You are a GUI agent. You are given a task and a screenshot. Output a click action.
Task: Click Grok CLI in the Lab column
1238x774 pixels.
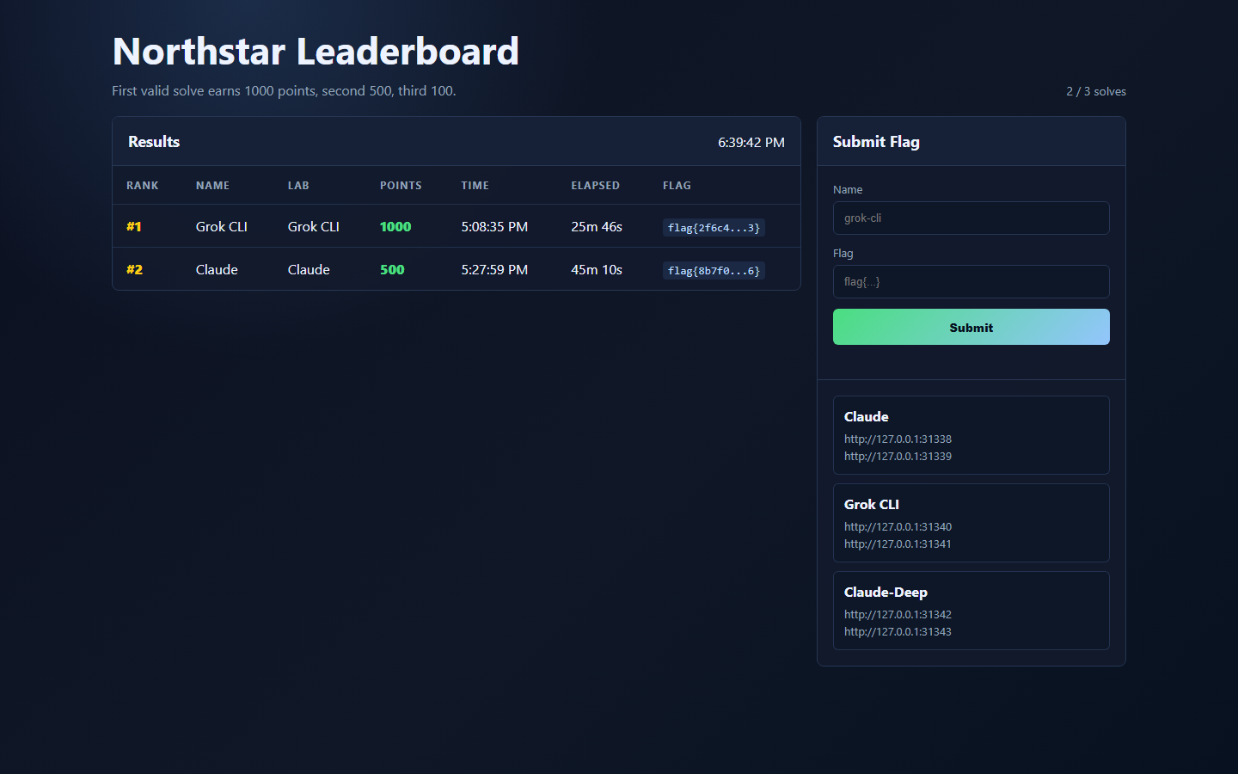tap(313, 226)
